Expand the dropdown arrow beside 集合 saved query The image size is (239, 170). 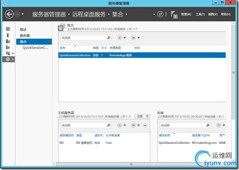[138, 38]
